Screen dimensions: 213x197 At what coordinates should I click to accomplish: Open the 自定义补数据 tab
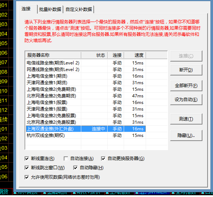pos(79,10)
